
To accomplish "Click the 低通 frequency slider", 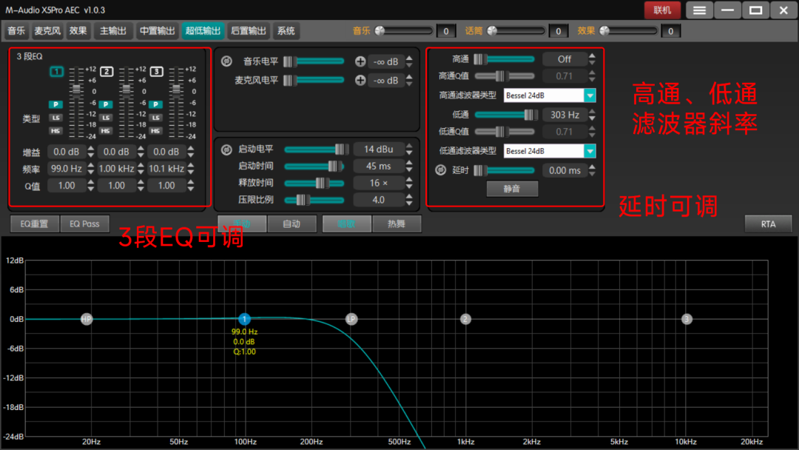I will (x=505, y=115).
